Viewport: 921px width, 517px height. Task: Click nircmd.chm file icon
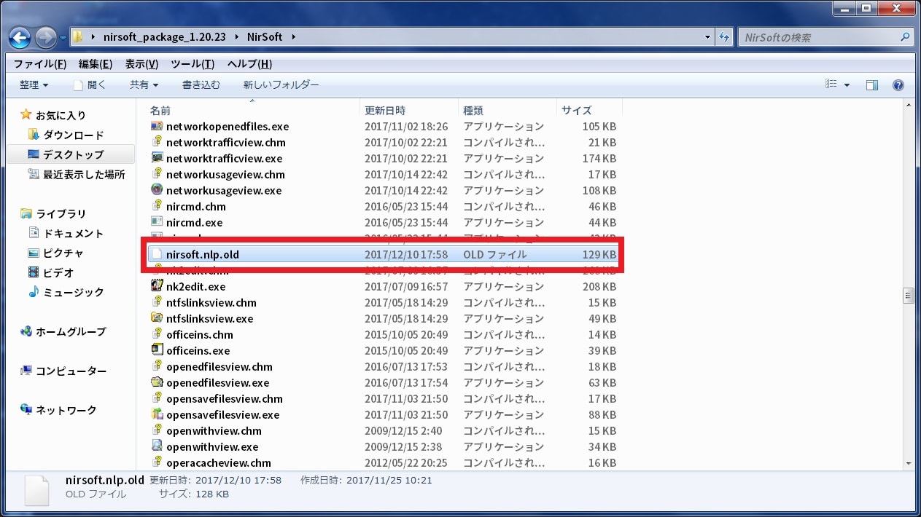click(x=156, y=206)
